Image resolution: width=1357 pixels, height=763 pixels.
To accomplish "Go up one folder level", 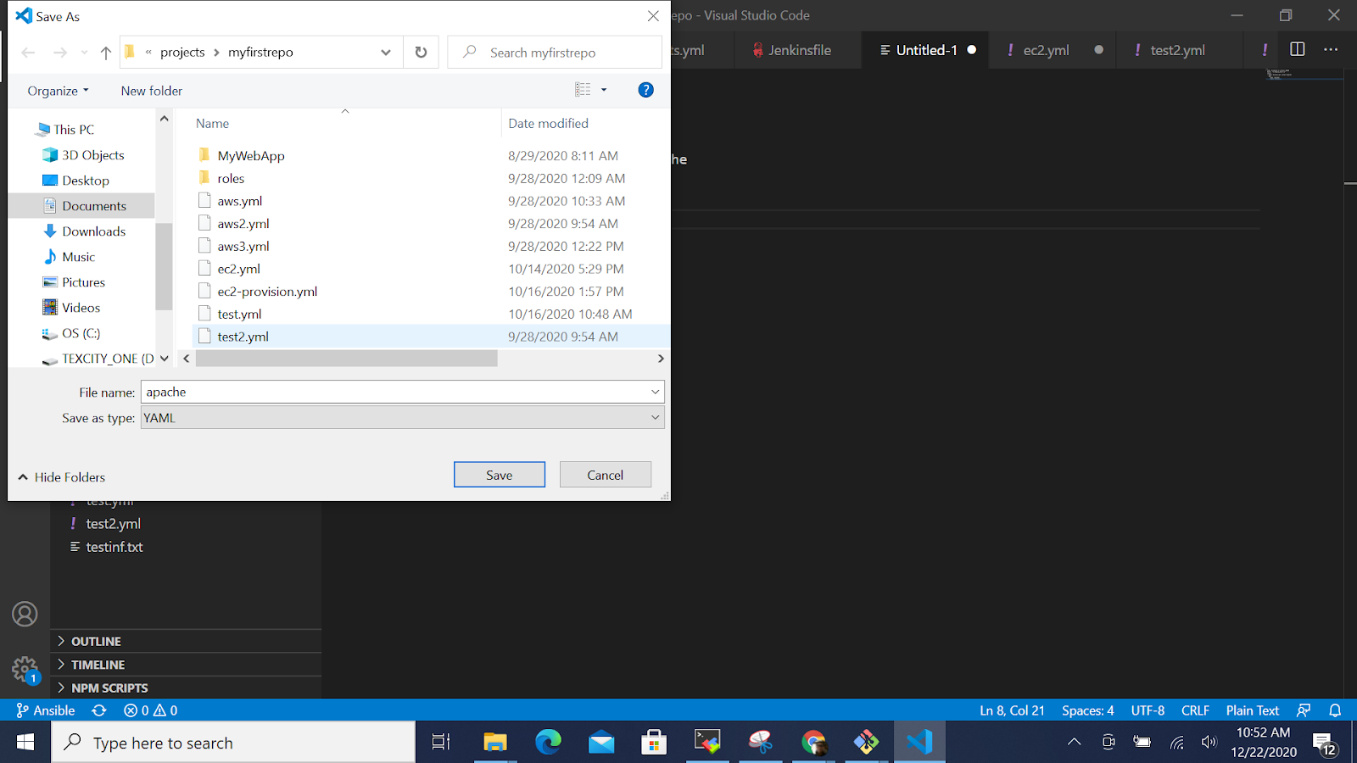I will click(106, 53).
